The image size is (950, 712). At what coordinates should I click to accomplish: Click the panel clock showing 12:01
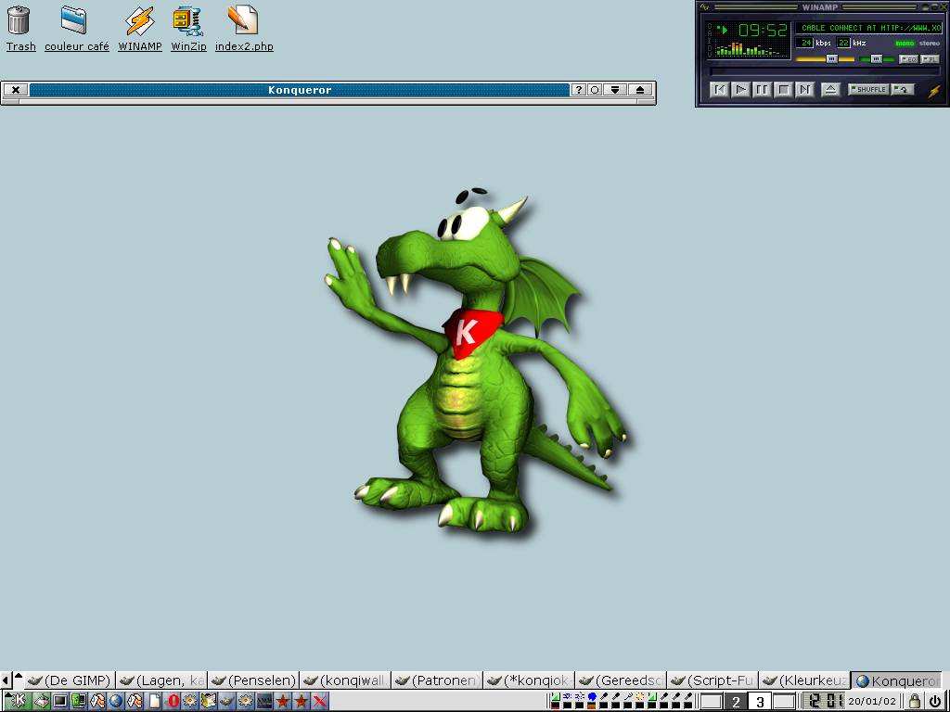pyautogui.click(x=824, y=702)
